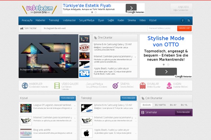Open the RSS feed icon

(188, 21)
